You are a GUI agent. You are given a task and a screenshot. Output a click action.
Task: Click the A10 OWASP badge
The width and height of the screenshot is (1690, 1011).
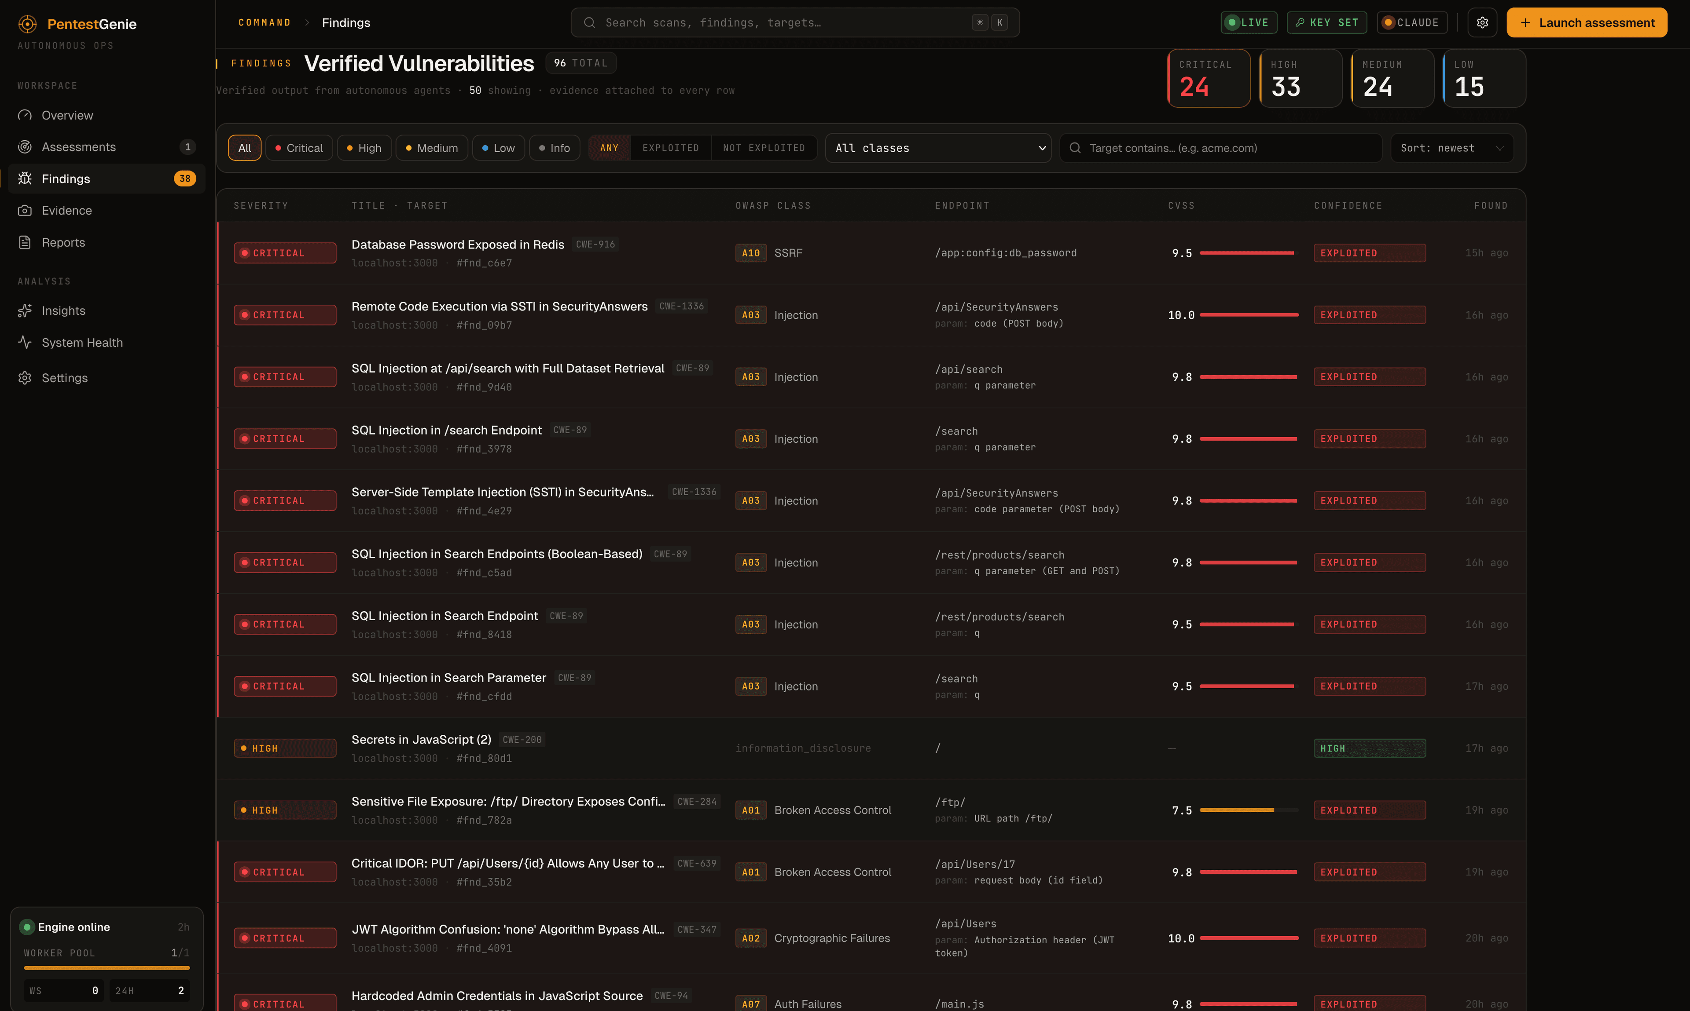[x=750, y=253]
